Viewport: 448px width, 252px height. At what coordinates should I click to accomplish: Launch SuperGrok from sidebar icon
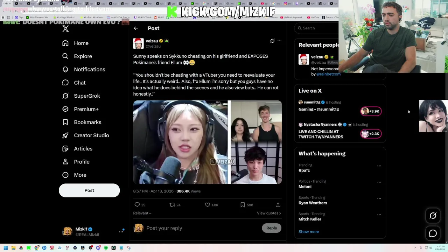click(65, 96)
